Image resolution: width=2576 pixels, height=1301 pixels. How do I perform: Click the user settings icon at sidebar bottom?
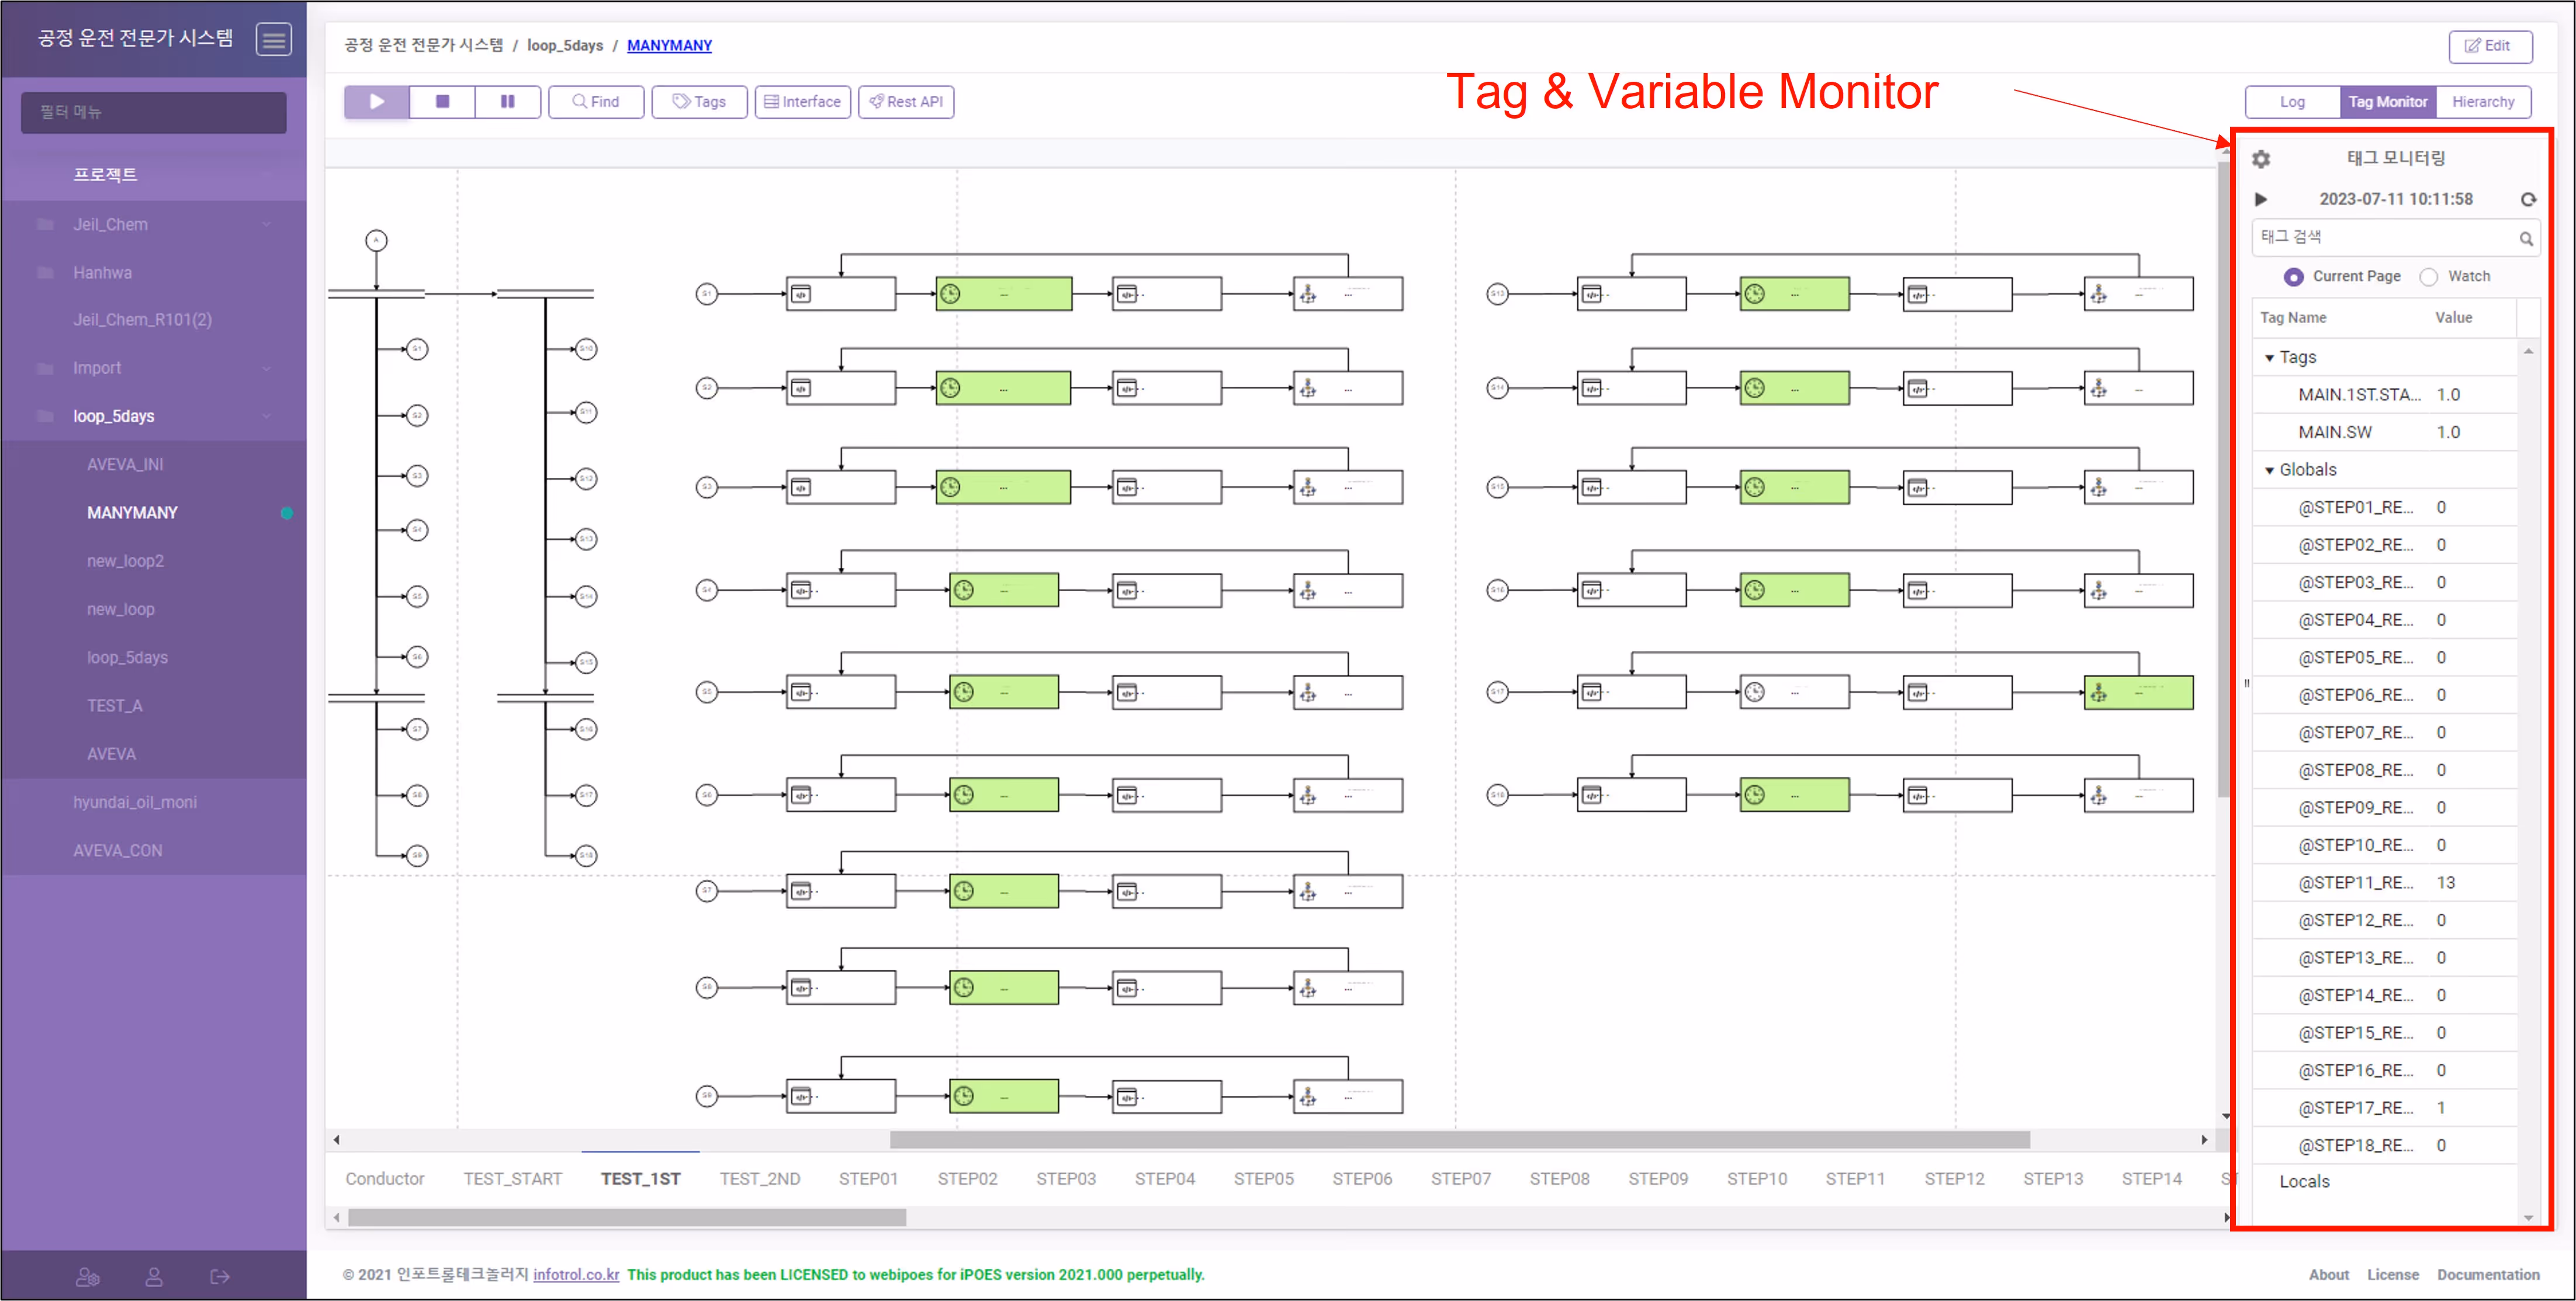click(x=88, y=1277)
